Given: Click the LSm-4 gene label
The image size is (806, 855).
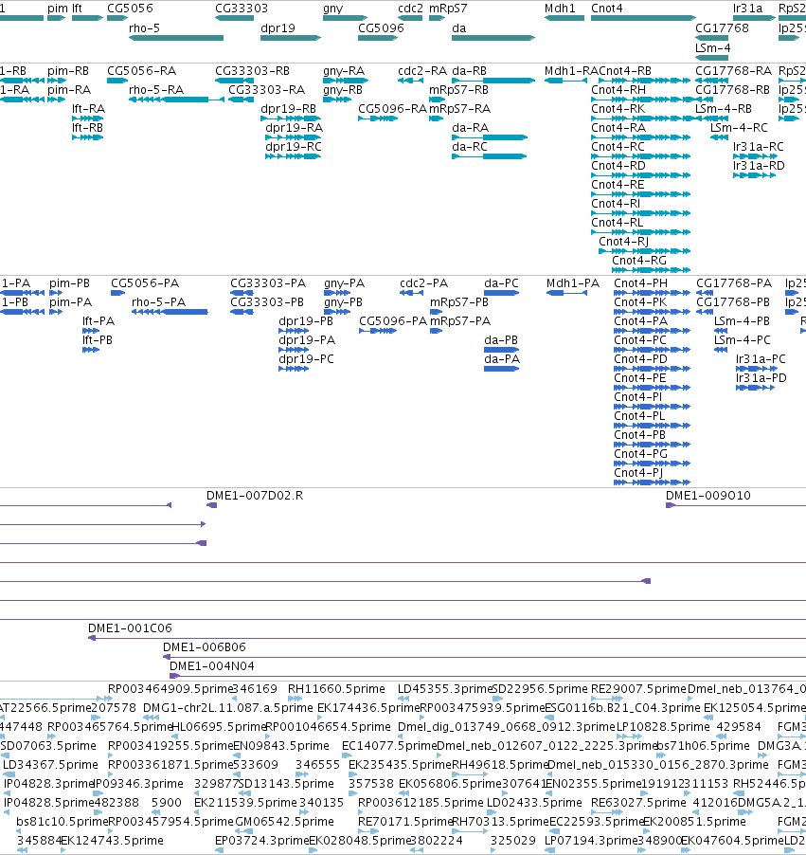Looking at the screenshot, I should (713, 48).
